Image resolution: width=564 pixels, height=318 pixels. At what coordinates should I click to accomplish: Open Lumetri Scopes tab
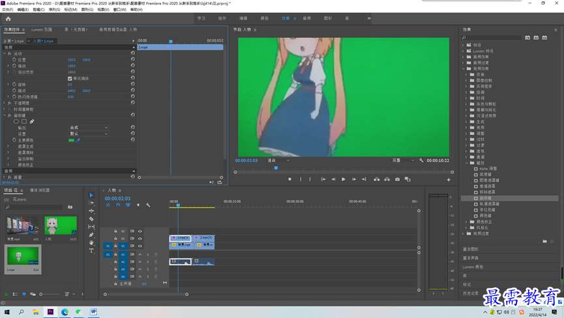pos(42,29)
